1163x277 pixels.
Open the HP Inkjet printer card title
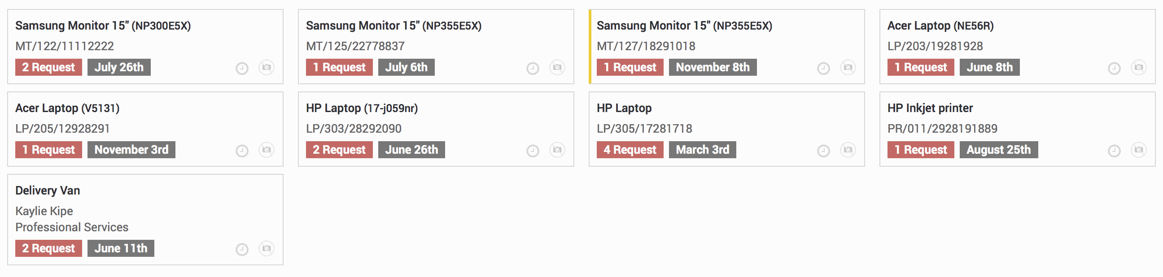(930, 108)
